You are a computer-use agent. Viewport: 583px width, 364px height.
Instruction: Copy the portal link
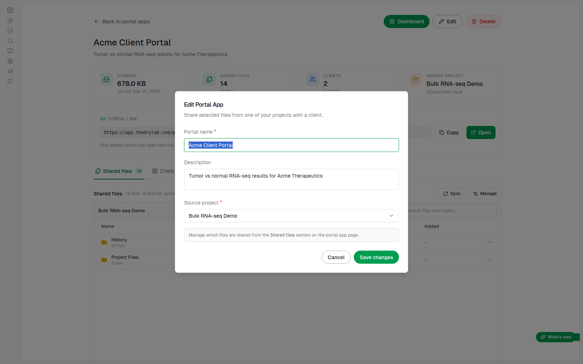pos(449,132)
